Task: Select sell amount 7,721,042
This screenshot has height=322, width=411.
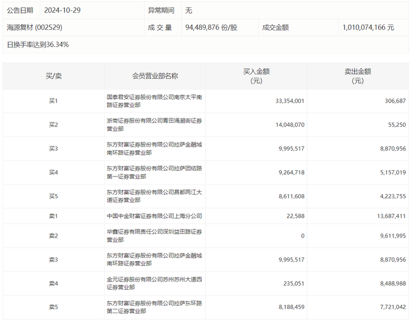Action: pyautogui.click(x=393, y=307)
